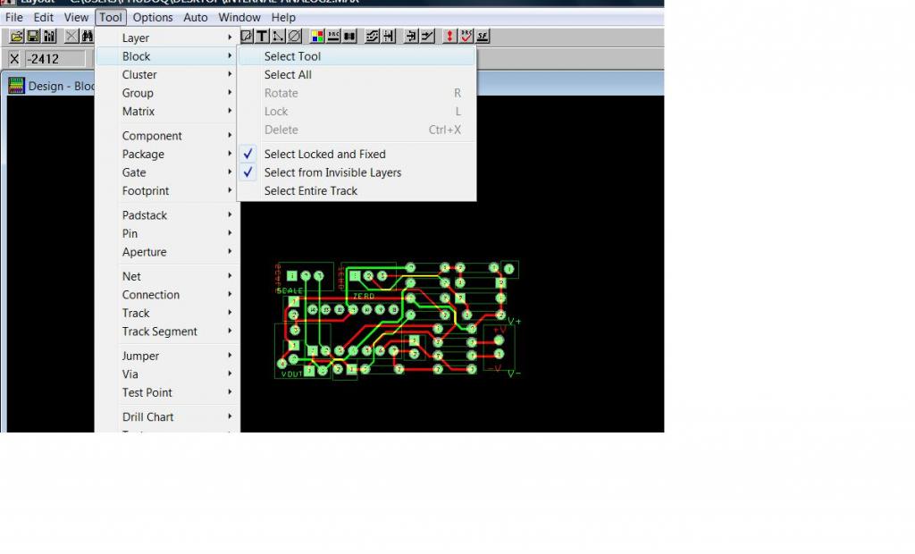Open the Track submenu entry
Viewport: 915px width, 554px height.
tap(167, 314)
